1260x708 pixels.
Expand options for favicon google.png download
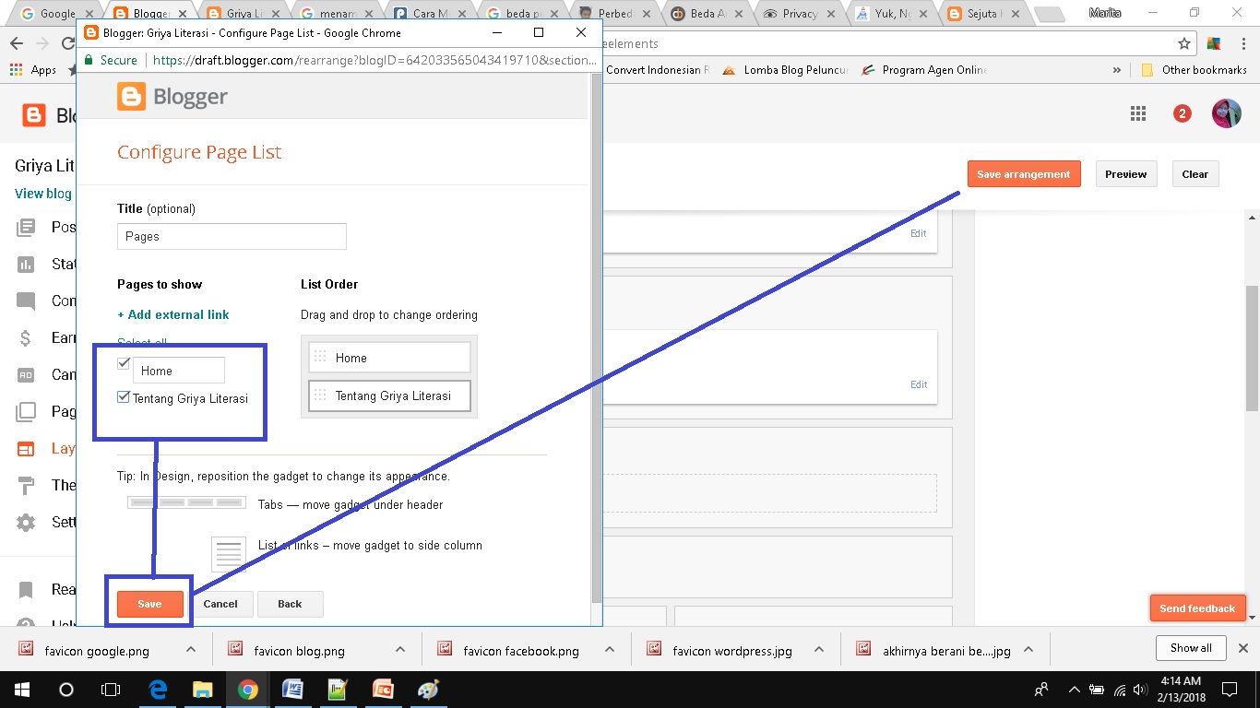pos(190,649)
